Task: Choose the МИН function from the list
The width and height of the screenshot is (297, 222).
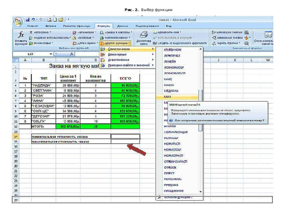Action: click(177, 97)
